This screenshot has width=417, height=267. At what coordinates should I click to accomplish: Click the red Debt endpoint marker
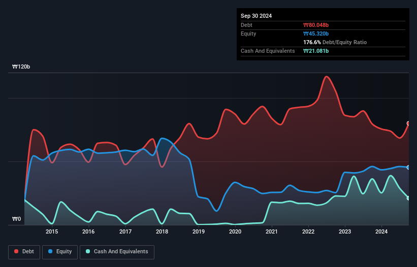pyautogui.click(x=408, y=123)
